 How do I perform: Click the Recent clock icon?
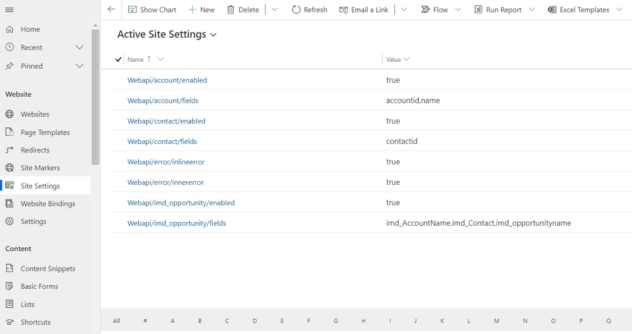point(10,47)
